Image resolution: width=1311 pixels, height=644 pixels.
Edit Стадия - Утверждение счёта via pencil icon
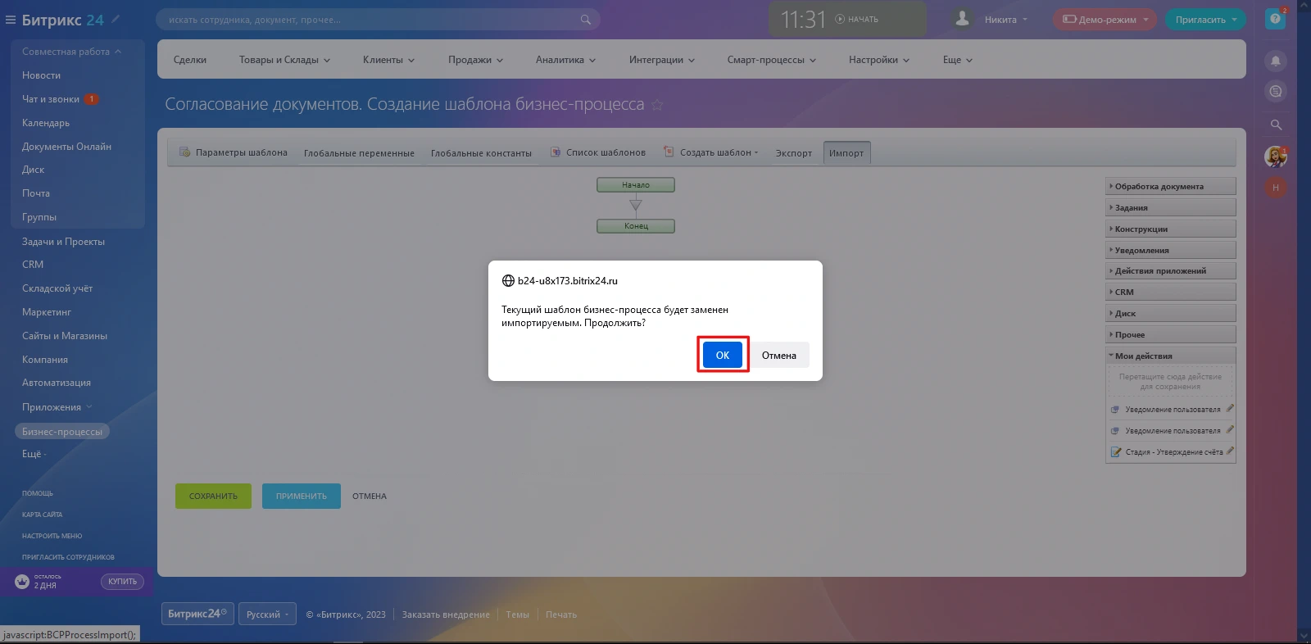click(x=1229, y=451)
